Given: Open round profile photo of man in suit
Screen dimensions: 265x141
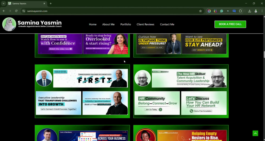Looking at the screenshot, I should (44, 78).
